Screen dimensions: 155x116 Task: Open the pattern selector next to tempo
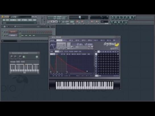[x=72, y=22]
